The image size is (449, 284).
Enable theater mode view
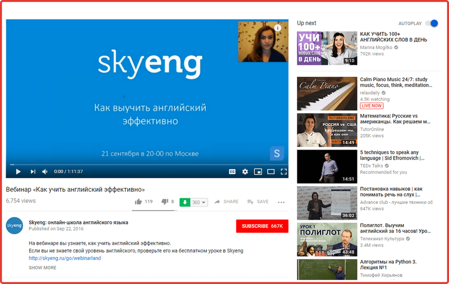point(271,171)
